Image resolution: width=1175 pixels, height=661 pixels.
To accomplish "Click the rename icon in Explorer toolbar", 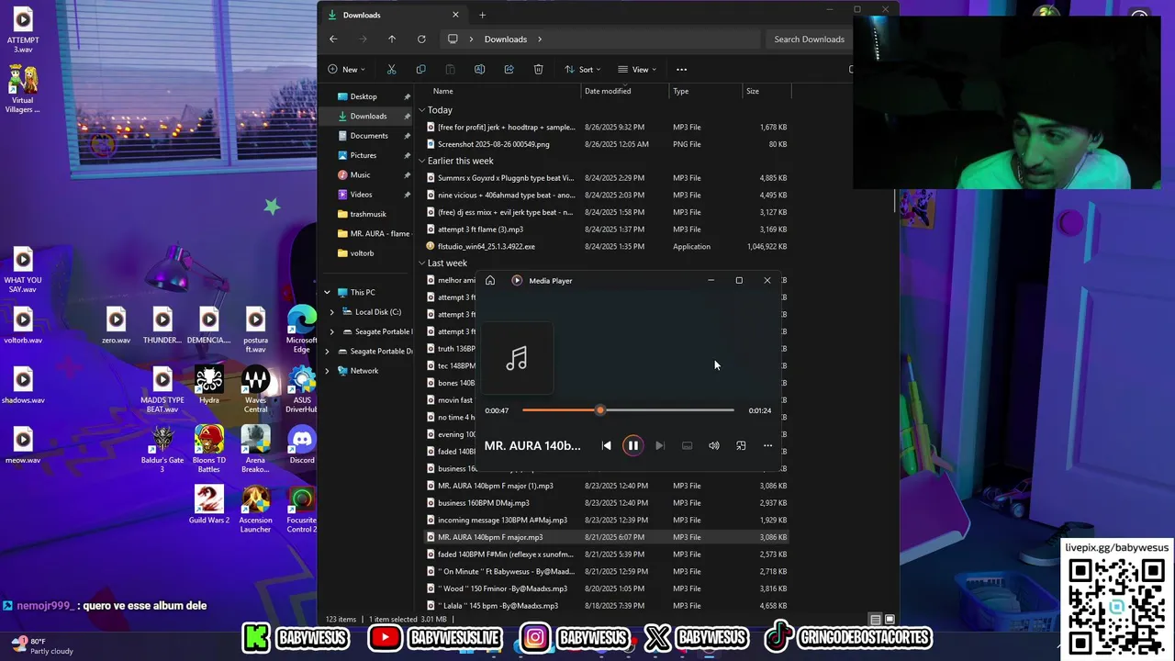I will [479, 69].
